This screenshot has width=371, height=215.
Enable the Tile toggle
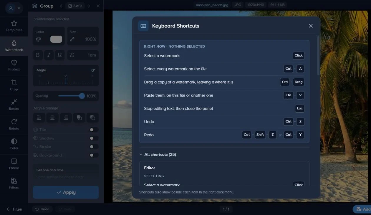[x=94, y=130]
